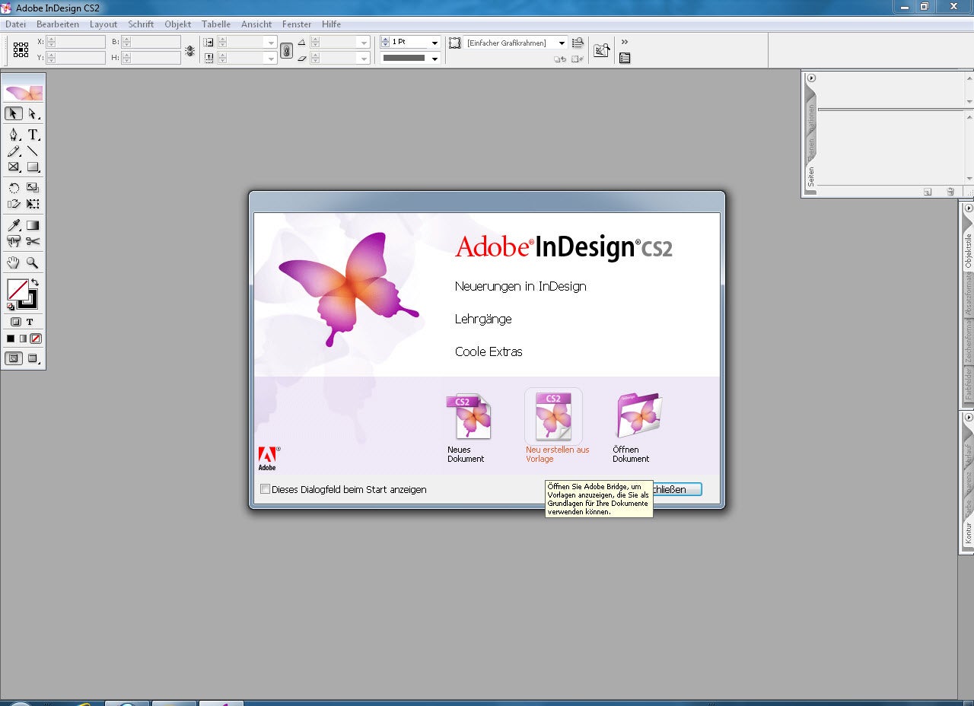Screen dimensions: 974x706
Task: Pick the Scissors tool
Action: click(33, 241)
